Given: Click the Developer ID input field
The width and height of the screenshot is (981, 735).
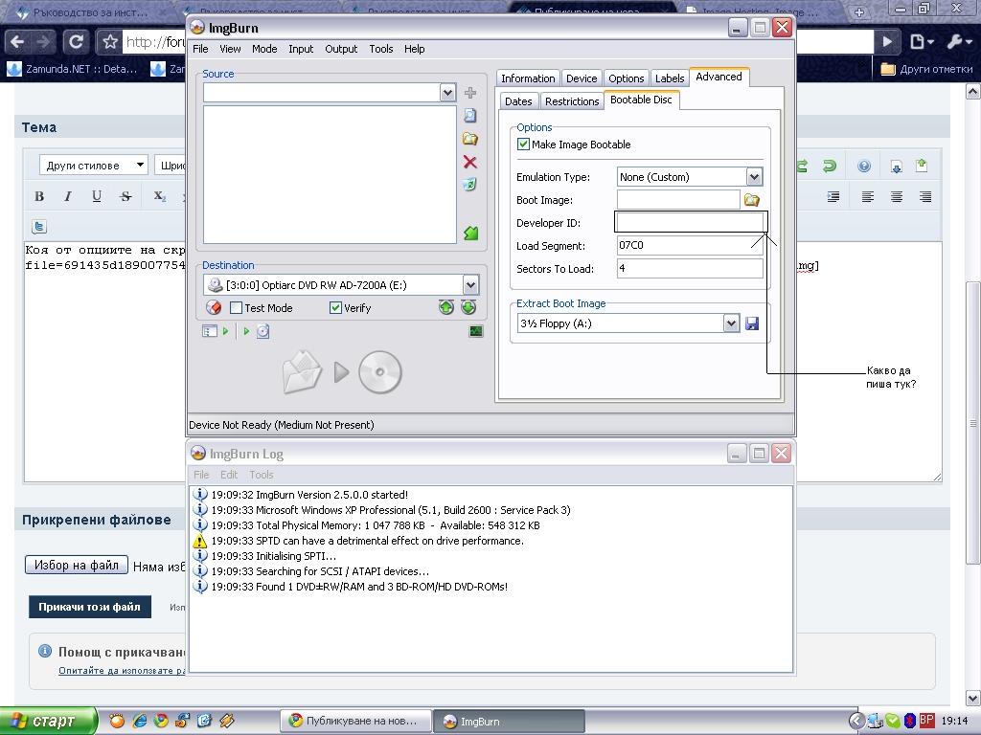Looking at the screenshot, I should click(689, 223).
